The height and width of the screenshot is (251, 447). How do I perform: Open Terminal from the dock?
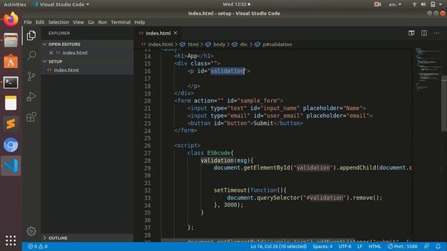pyautogui.click(x=11, y=82)
